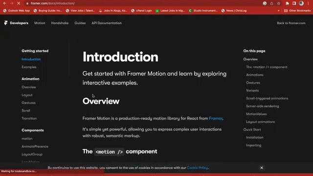Open the Chrome profile avatar
The image size is (313, 176).
click(301, 3)
